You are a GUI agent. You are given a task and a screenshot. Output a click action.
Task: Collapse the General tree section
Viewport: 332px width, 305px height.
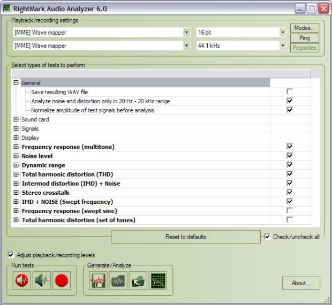click(16, 82)
